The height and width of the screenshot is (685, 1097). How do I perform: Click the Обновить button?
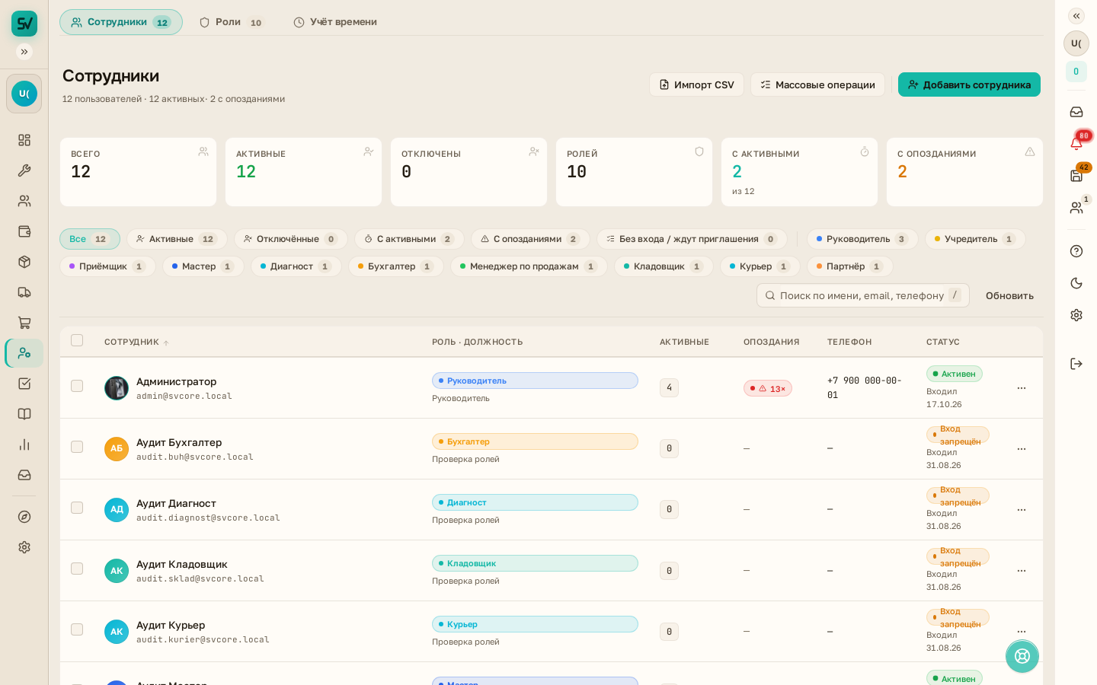tap(1009, 296)
